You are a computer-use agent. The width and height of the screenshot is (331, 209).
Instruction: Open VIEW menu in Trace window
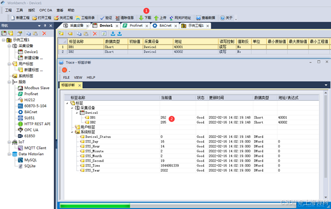78,77
